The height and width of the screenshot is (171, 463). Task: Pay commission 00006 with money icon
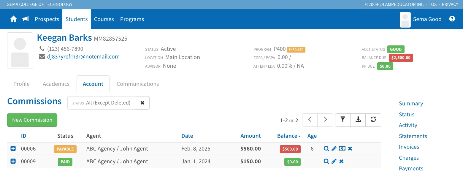[342, 149]
